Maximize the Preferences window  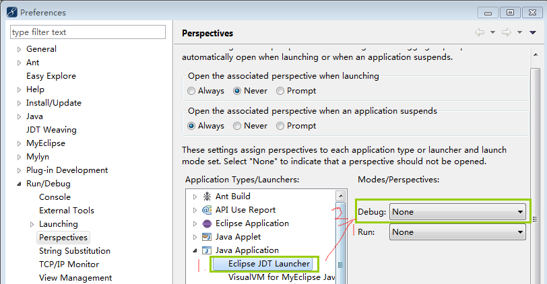pos(510,13)
